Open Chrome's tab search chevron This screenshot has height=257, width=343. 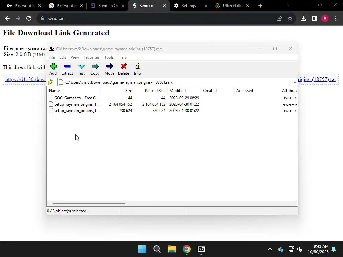[289, 5]
